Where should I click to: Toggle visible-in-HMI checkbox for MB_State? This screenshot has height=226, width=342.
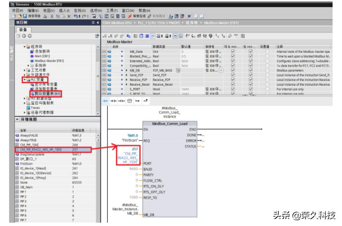click(x=251, y=52)
